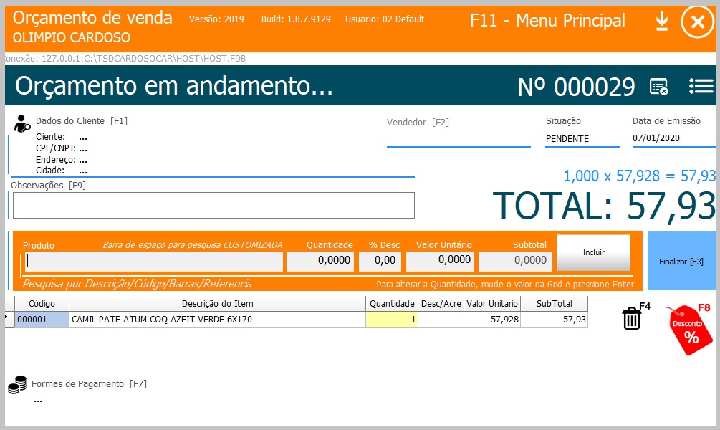Image resolution: width=720 pixels, height=430 pixels.
Task: Open the list menu icon in dark bar
Action: (701, 86)
